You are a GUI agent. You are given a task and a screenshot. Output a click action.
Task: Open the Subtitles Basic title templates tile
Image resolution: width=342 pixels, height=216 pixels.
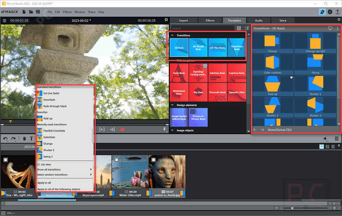[x=218, y=73]
